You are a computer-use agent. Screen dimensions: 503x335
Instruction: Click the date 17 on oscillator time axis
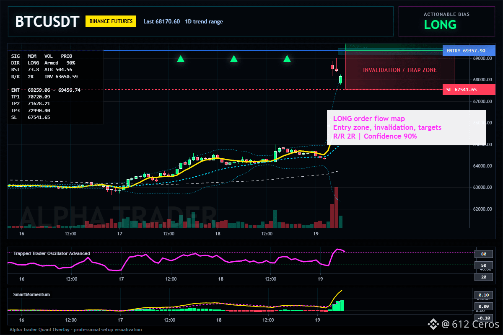pyautogui.click(x=121, y=279)
